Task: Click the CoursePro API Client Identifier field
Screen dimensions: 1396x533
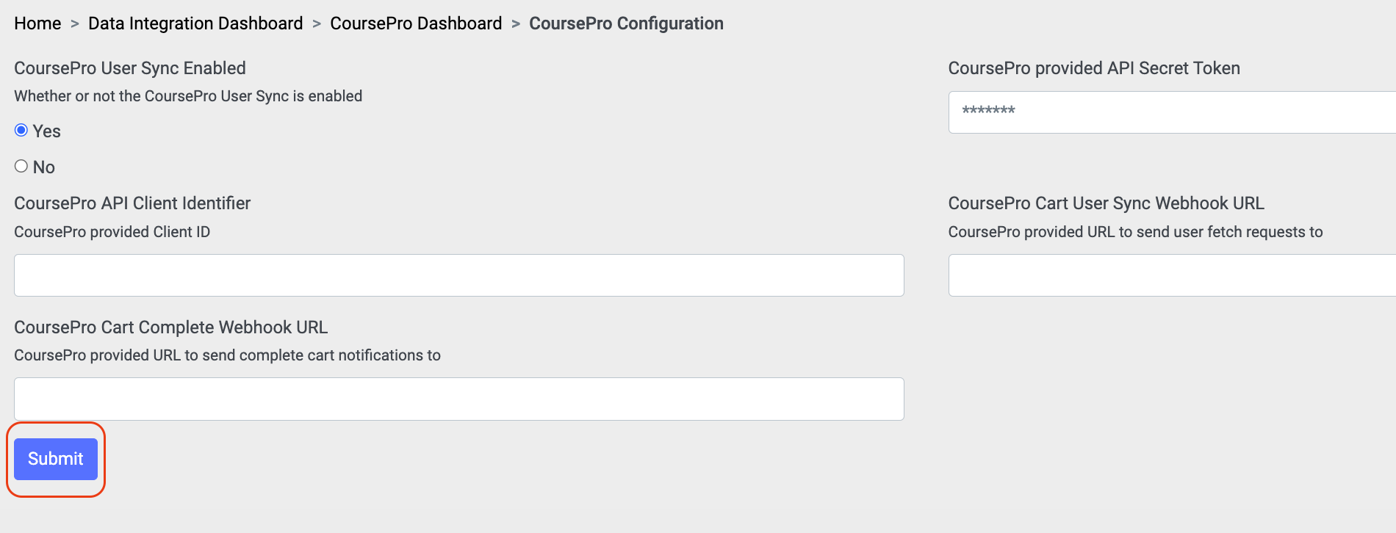Action: (458, 275)
